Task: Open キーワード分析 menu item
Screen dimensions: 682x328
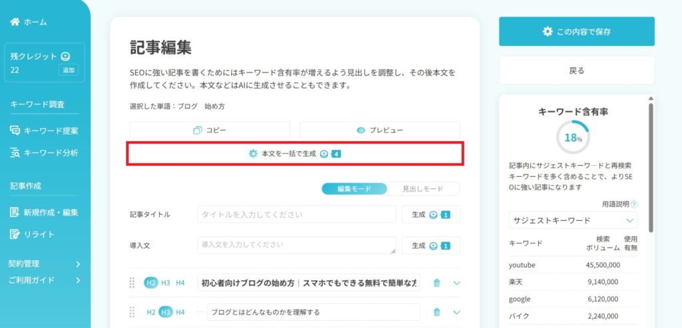Action: point(44,153)
